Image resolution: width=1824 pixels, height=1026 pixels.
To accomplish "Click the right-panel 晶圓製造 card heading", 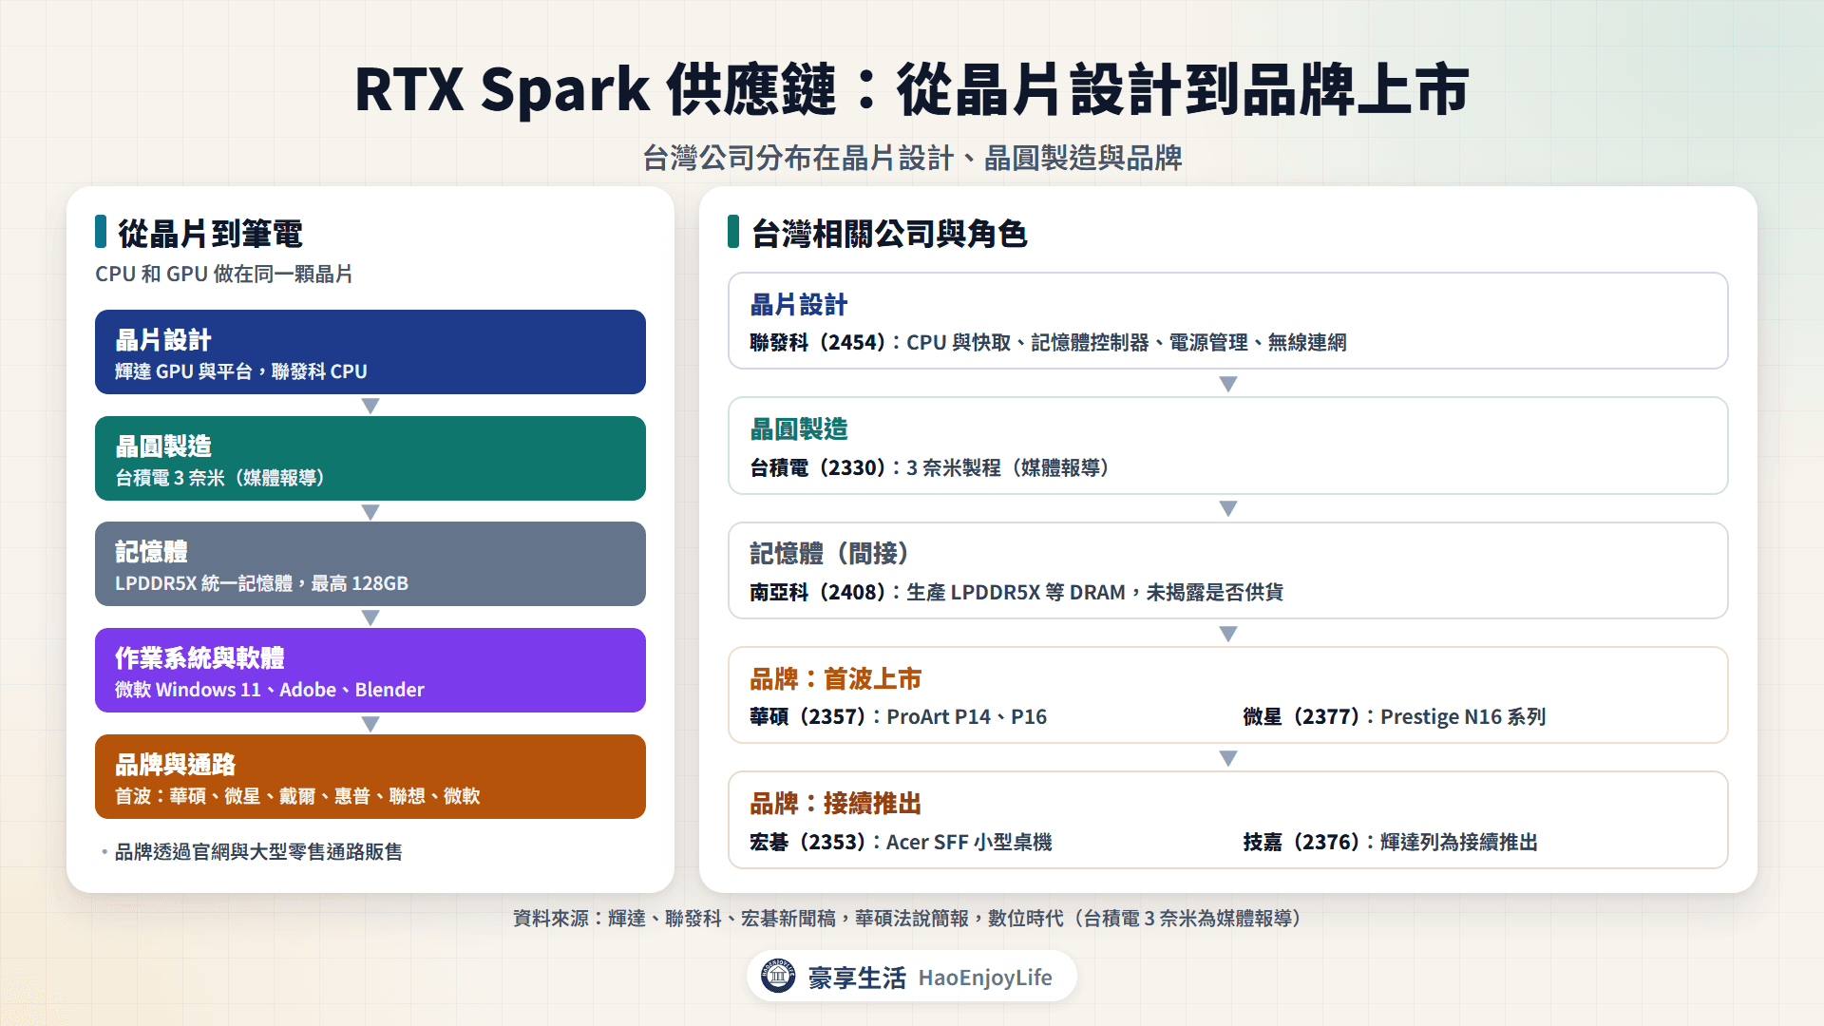I will tap(799, 428).
